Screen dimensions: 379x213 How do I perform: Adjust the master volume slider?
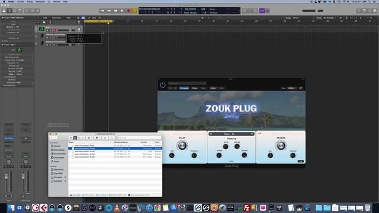[313, 11]
